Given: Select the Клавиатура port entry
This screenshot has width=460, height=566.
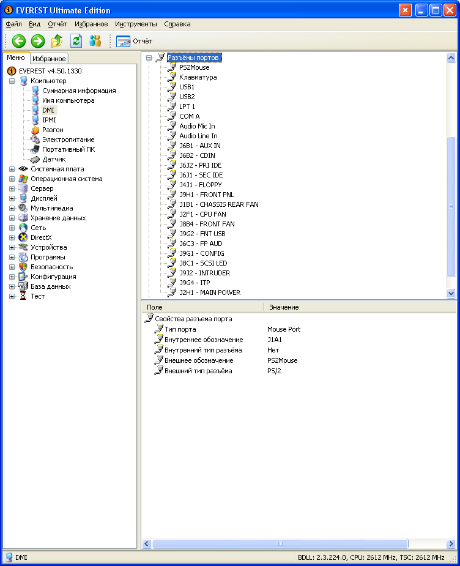Looking at the screenshot, I should pyautogui.click(x=198, y=77).
